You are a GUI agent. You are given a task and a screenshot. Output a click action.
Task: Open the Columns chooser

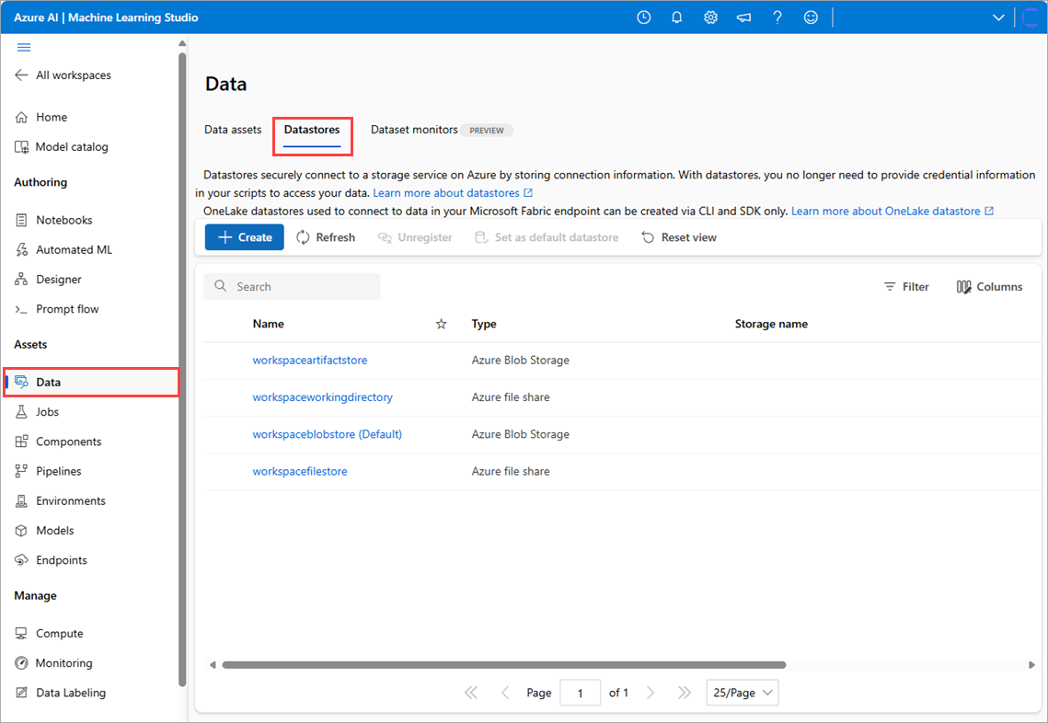(x=989, y=287)
